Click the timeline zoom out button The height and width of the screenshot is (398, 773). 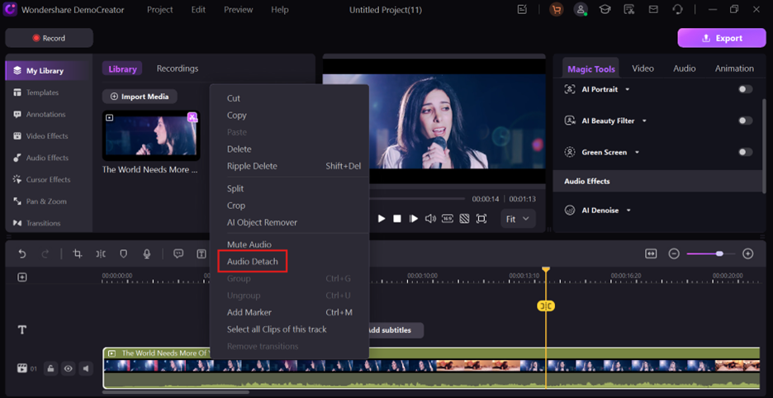click(x=674, y=253)
